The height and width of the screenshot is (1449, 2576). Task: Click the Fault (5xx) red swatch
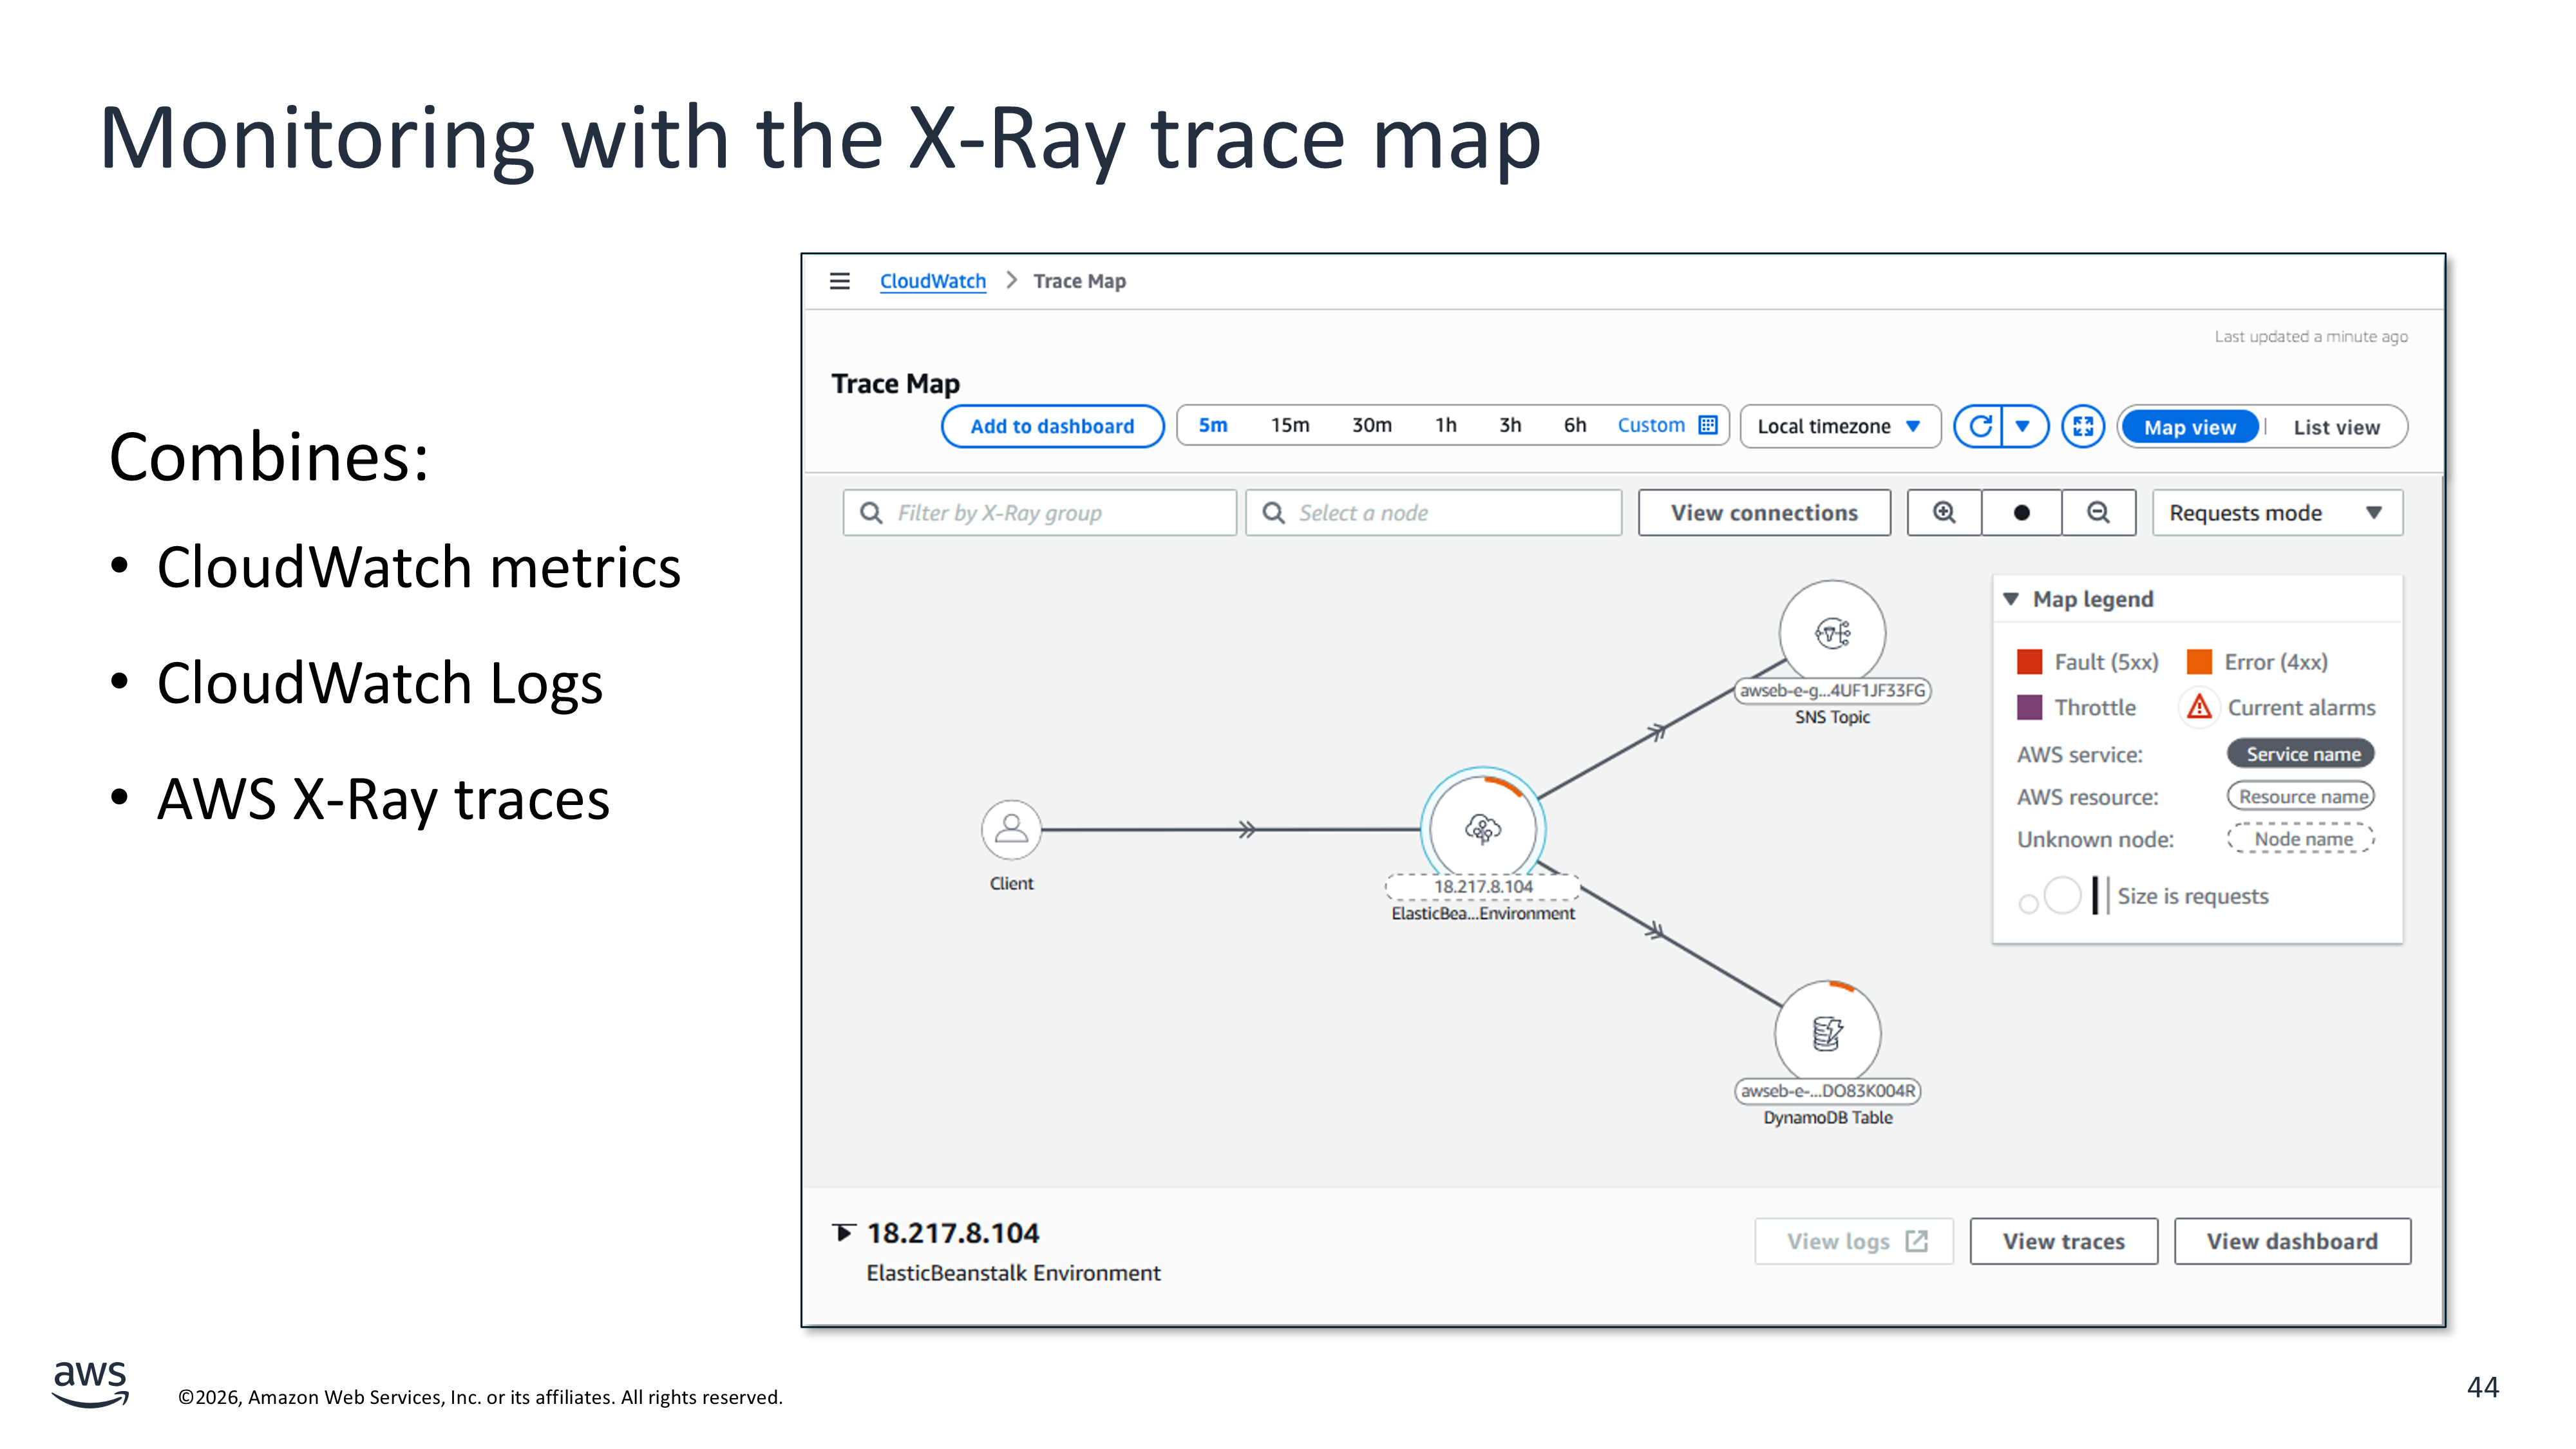(2029, 662)
